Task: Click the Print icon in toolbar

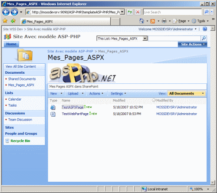Action: pos(164,21)
